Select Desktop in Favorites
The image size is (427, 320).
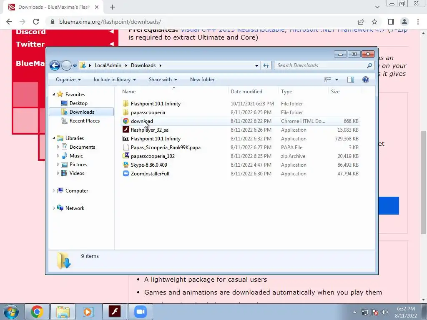click(78, 103)
